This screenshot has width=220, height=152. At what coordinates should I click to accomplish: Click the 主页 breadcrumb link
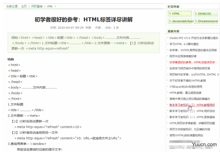pyautogui.click(x=24, y=6)
